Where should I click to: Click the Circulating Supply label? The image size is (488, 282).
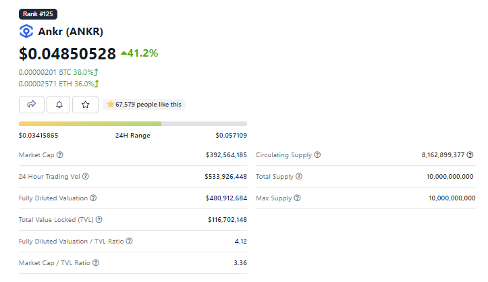pos(283,155)
